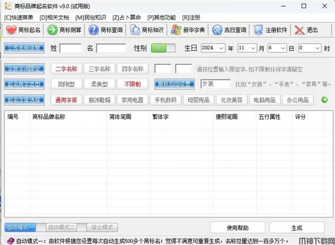Open the birth day 6 dropdown
Image resolution: width=335 pixels, height=245 pixels.
(283, 48)
